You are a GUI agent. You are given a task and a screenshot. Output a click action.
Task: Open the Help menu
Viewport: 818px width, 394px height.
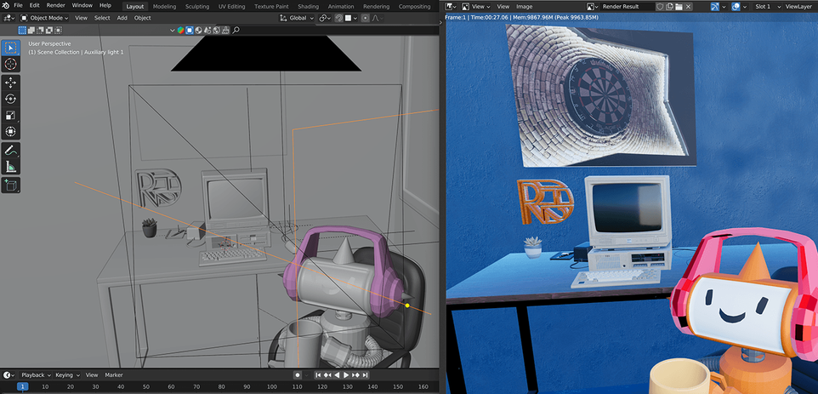[105, 5]
